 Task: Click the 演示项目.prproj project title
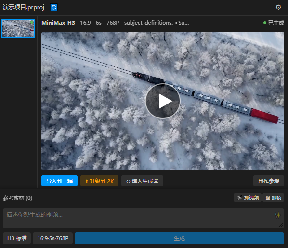pyautogui.click(x=24, y=7)
